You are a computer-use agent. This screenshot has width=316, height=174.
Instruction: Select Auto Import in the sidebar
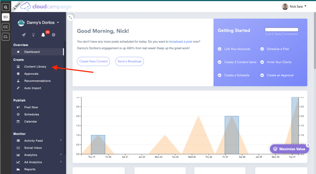pyautogui.click(x=33, y=88)
